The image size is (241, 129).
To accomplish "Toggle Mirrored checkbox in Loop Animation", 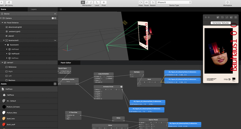I will (x=102, y=82).
